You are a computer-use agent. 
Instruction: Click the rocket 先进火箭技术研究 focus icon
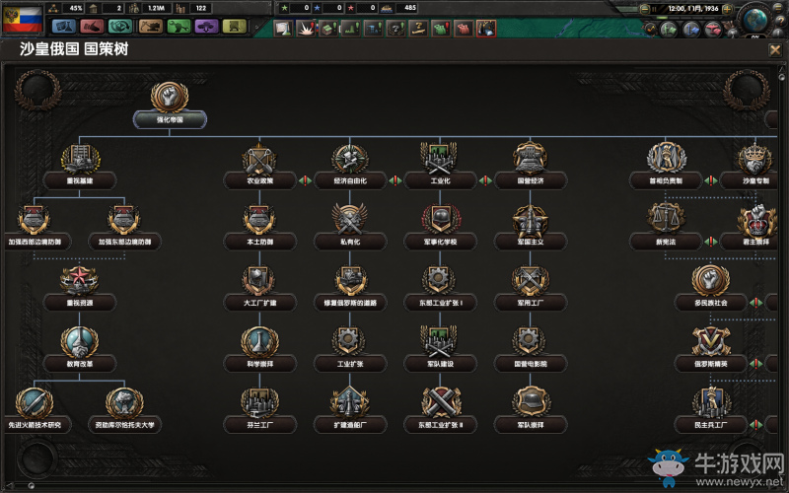[x=35, y=403]
